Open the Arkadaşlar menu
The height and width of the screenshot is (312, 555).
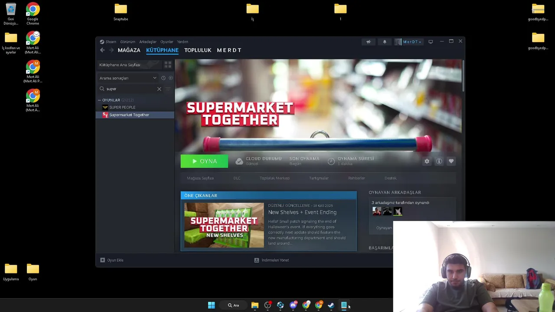tap(148, 42)
